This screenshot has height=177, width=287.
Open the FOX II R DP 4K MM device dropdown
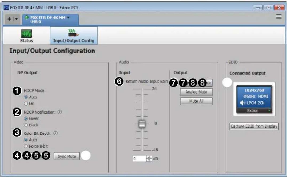pos(68,17)
